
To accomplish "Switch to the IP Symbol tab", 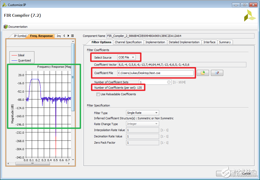I will tap(20, 36).
